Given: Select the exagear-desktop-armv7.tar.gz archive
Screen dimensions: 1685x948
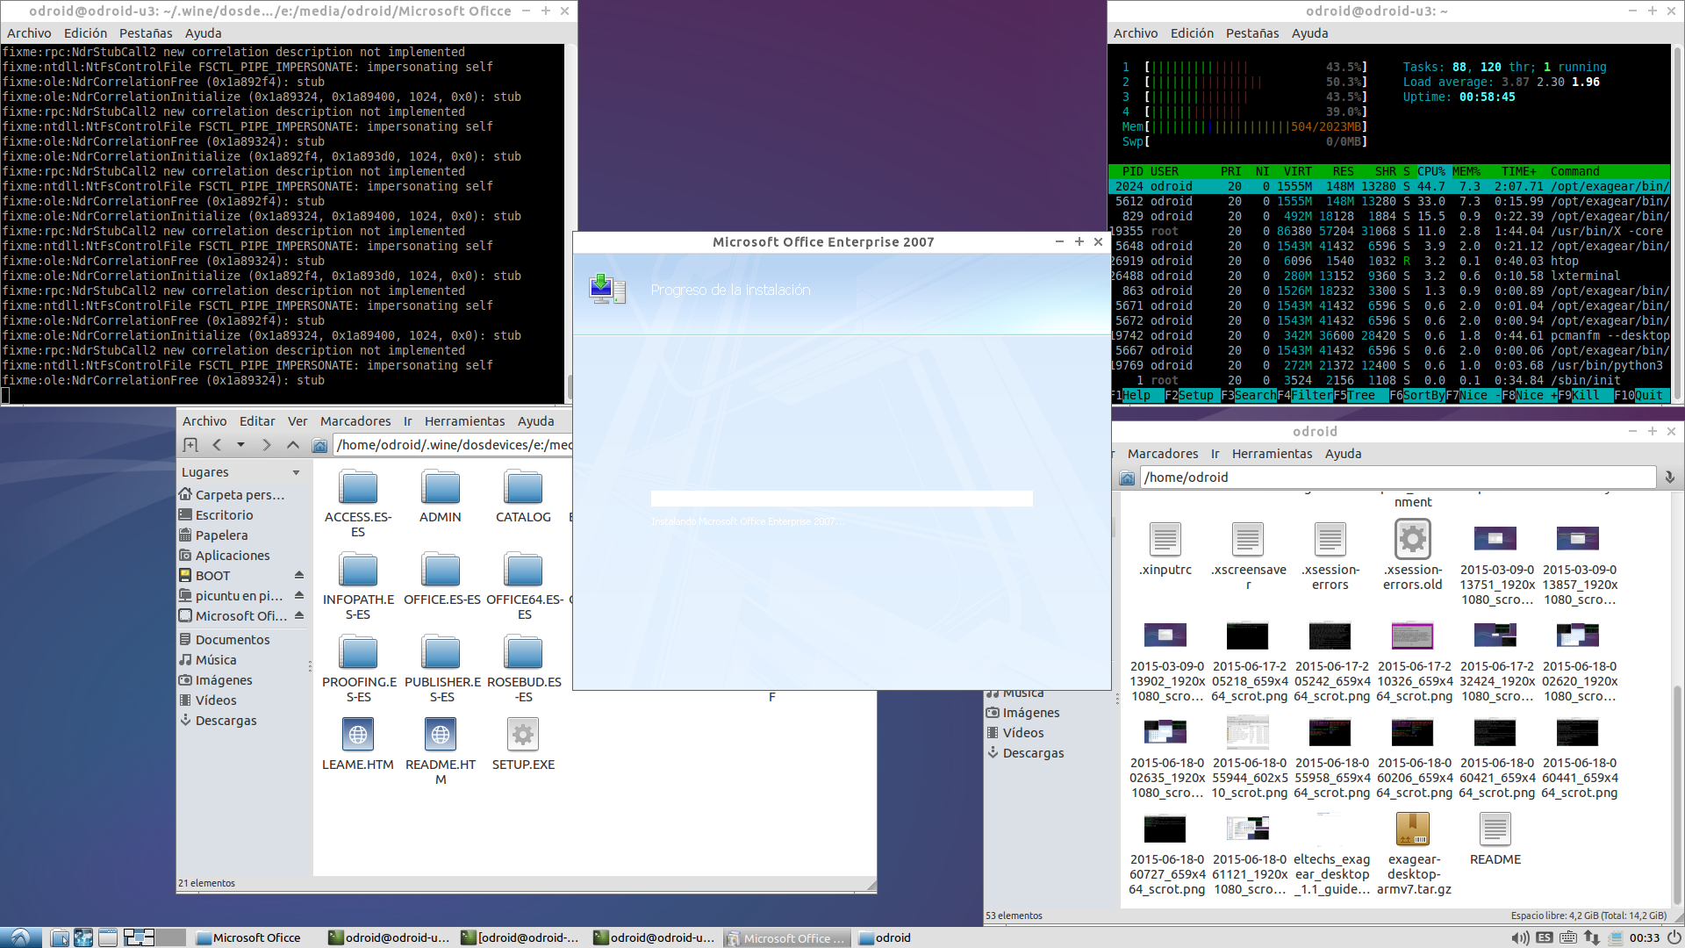Looking at the screenshot, I should pyautogui.click(x=1414, y=853).
